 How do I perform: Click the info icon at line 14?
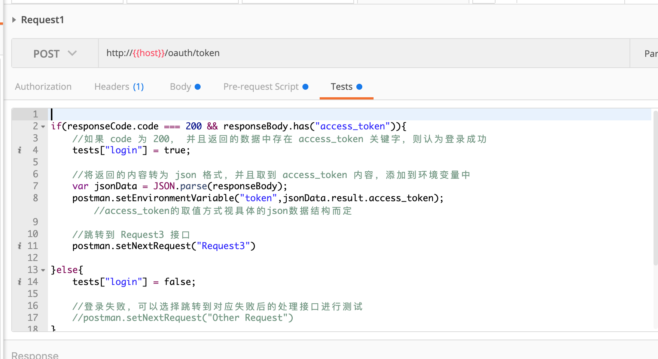(x=19, y=282)
